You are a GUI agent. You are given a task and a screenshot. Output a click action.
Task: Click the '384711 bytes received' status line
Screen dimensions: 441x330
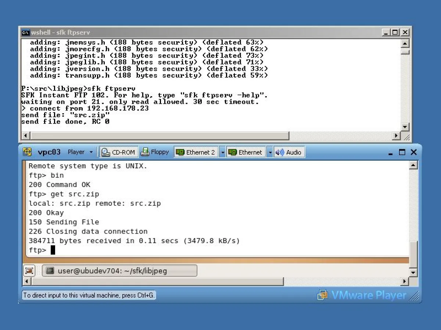[x=134, y=241]
